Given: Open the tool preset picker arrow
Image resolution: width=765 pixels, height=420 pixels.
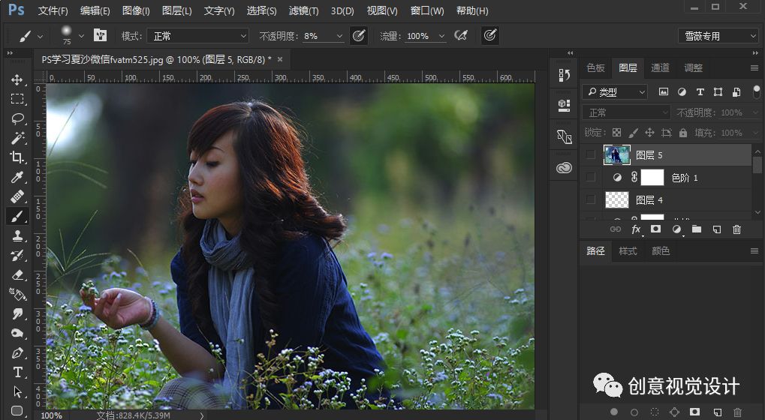Looking at the screenshot, I should [x=40, y=36].
